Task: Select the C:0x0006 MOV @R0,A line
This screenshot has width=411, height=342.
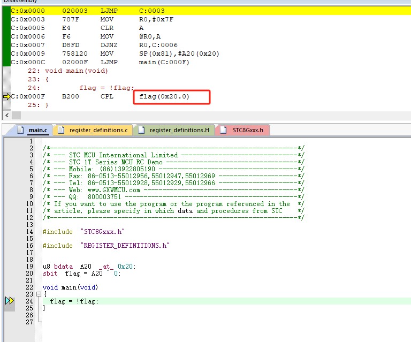Action: tap(86, 36)
